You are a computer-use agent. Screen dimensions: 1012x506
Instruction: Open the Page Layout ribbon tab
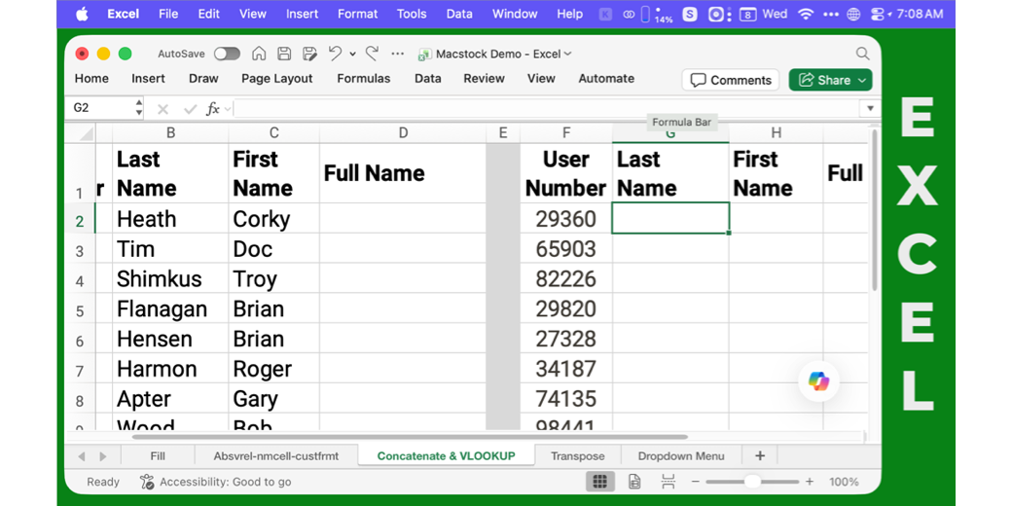[277, 79]
